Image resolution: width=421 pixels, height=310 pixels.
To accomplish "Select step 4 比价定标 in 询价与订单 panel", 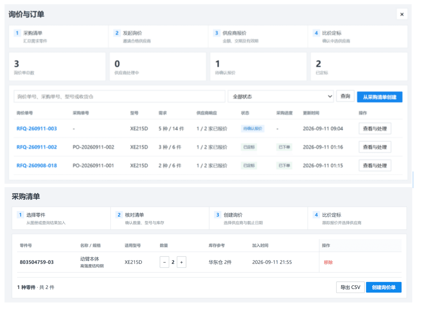I will pyautogui.click(x=358, y=37).
